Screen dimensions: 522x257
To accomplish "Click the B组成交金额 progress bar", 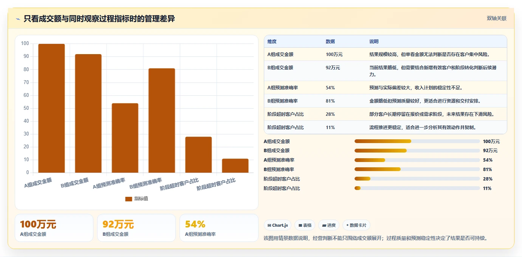I will click(x=417, y=151).
